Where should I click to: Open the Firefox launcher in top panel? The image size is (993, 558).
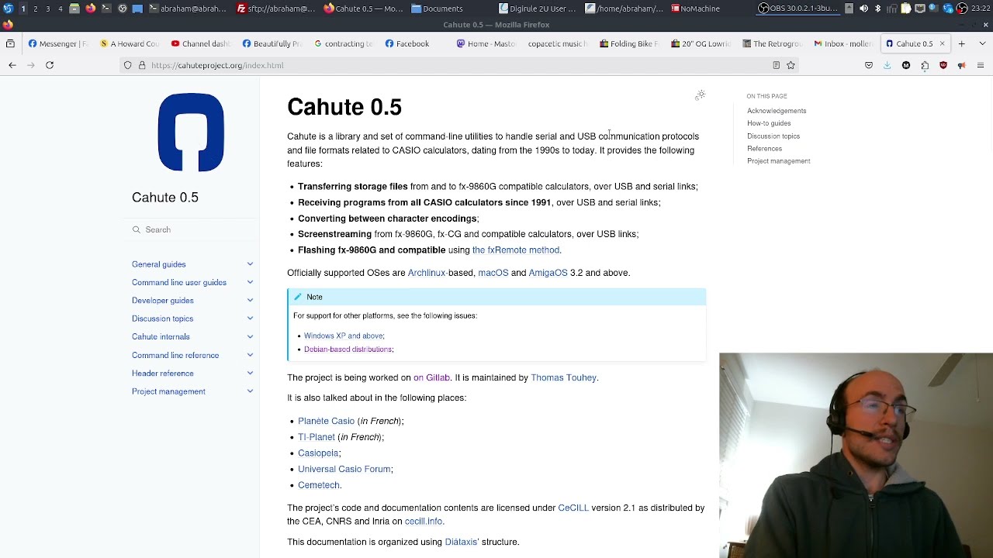coord(91,9)
